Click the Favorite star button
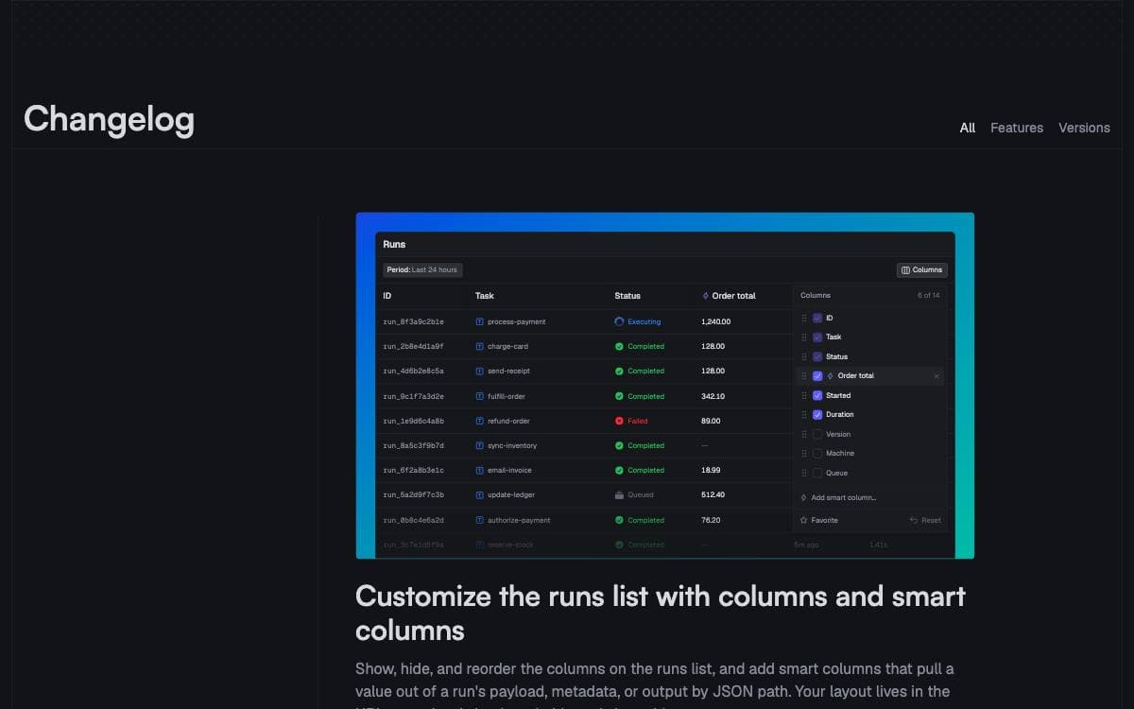Image resolution: width=1134 pixels, height=709 pixels. click(818, 520)
